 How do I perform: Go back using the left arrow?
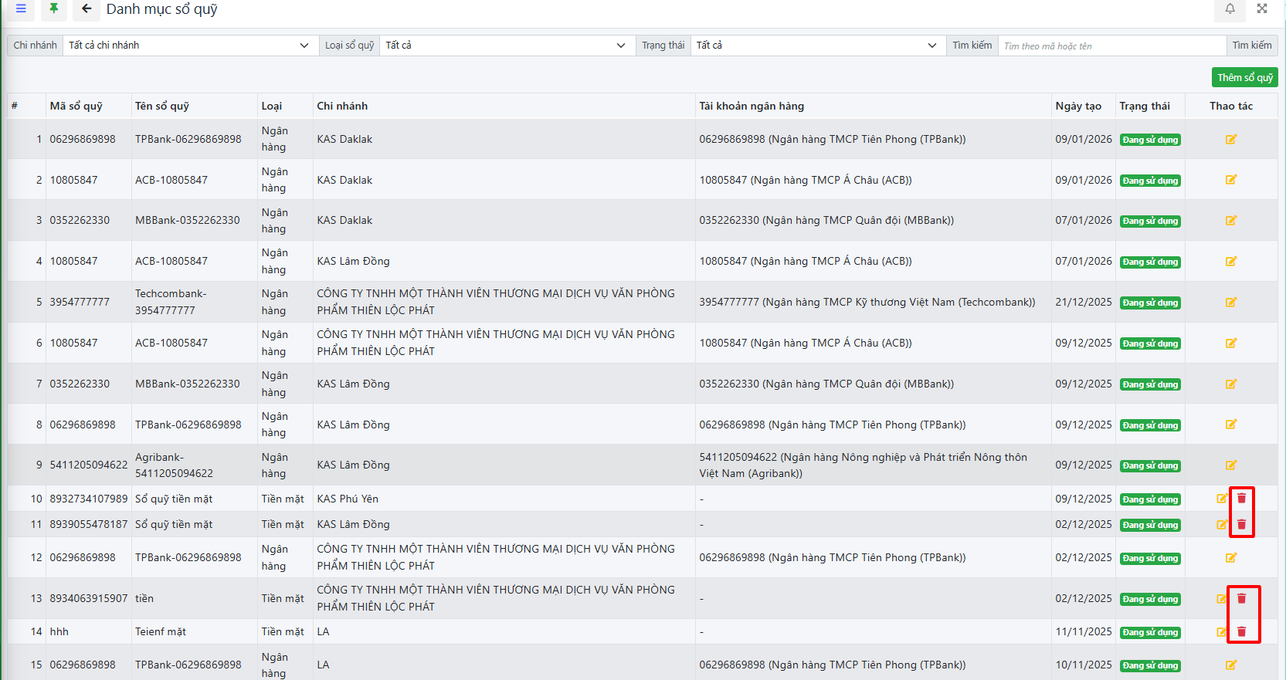click(87, 9)
